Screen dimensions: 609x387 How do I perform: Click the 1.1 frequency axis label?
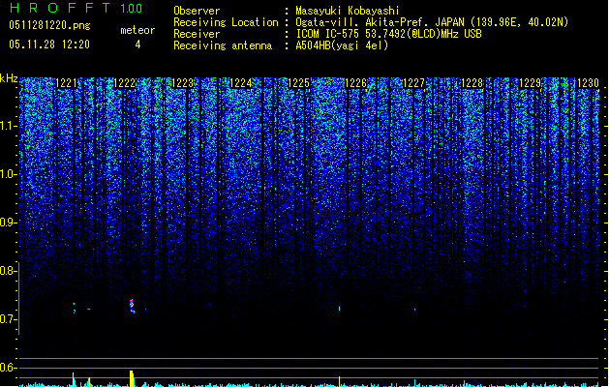click(8, 126)
